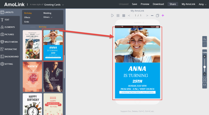209x115 pixels.
Task: Delete current page with minus icon
Action: [152, 16]
